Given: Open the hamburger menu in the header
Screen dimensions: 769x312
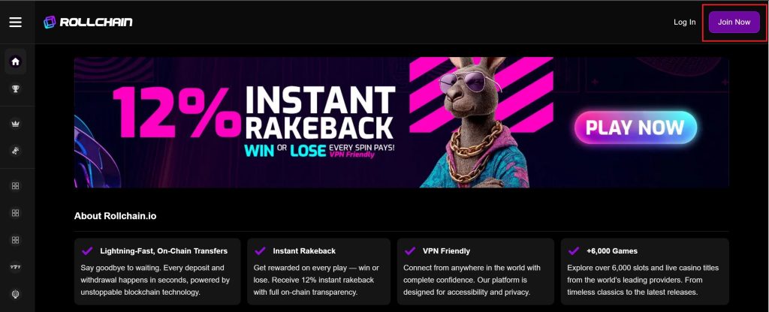Looking at the screenshot, I should pos(15,22).
